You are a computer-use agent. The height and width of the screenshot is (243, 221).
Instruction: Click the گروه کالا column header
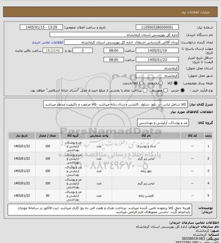73,135
